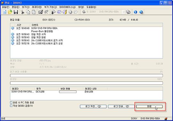Select the 24x 굽기 성공 log entry

coord(47,43)
